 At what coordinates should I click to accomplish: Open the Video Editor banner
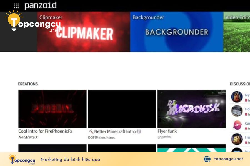click(x=237, y=32)
